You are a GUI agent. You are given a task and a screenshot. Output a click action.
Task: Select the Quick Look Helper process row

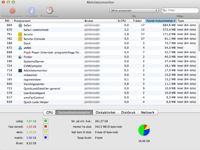tap(99, 102)
